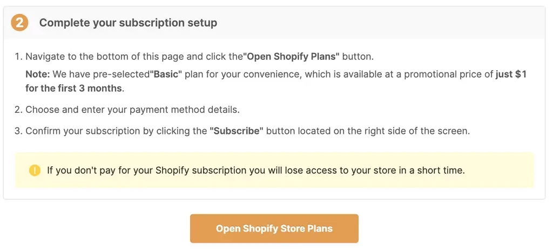Select the "Complete your subscription setup" heading

(128, 23)
